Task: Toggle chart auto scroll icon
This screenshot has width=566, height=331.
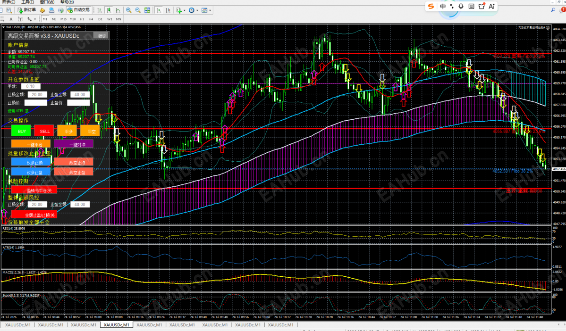Action: [159, 10]
